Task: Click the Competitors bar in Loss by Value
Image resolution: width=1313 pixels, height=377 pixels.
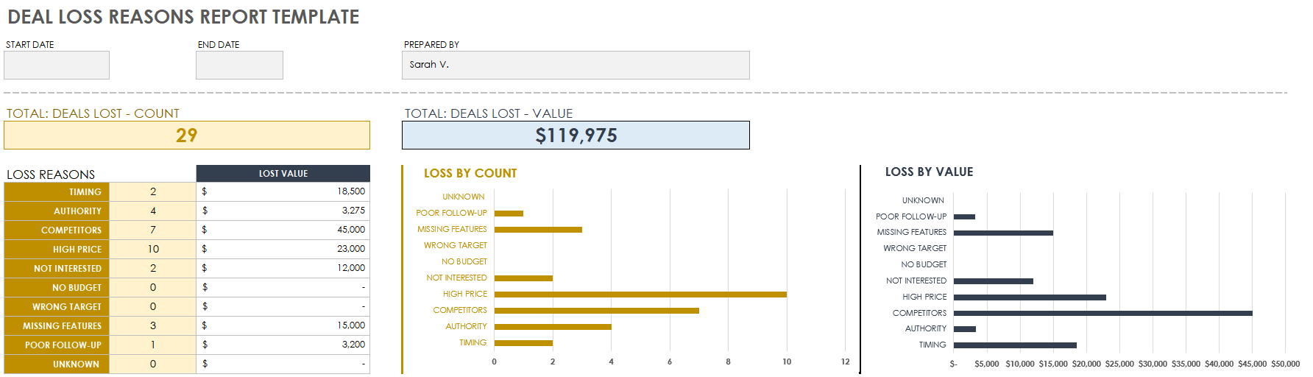Action: [1103, 314]
